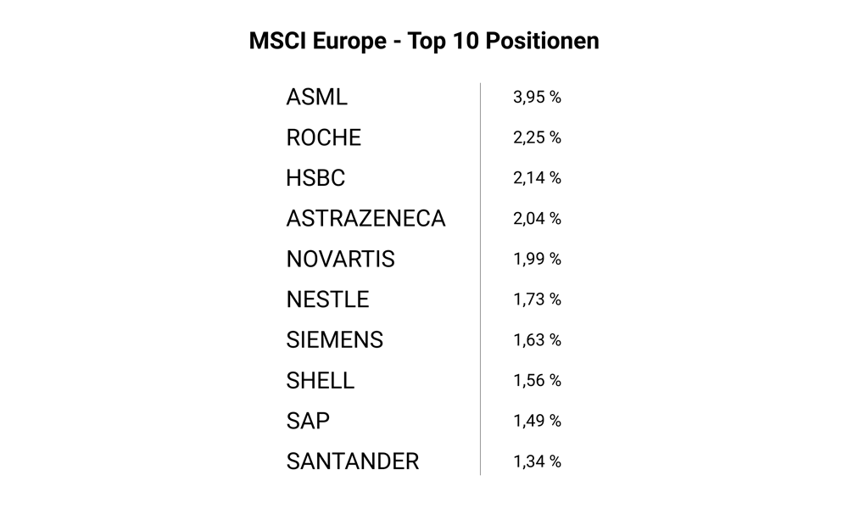Select the SAP entry
The height and width of the screenshot is (509, 848).
[309, 421]
